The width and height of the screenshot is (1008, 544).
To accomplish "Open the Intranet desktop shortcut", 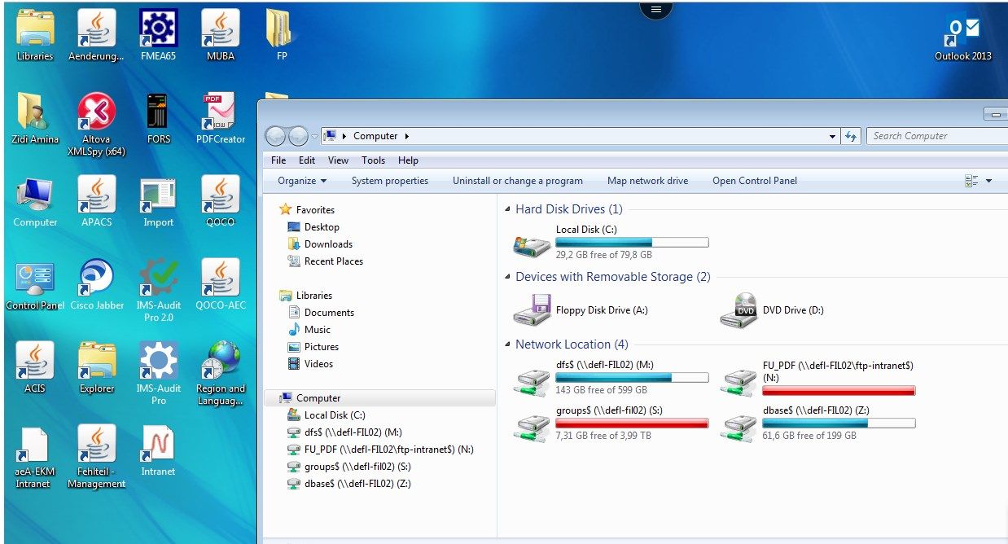I will [159, 451].
